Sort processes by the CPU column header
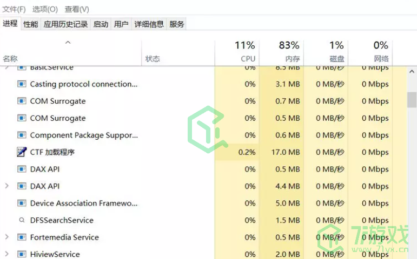Viewport: 417px width, 259px height. [244, 51]
